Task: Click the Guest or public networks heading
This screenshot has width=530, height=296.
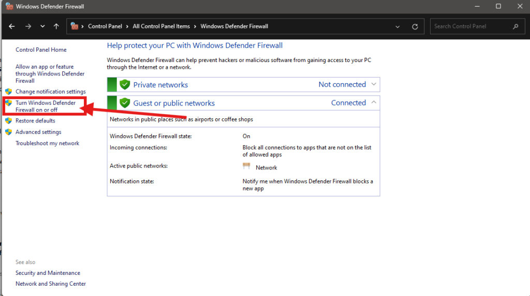Action: click(x=174, y=103)
